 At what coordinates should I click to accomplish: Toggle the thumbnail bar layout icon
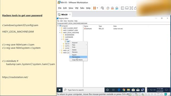point(127,8)
